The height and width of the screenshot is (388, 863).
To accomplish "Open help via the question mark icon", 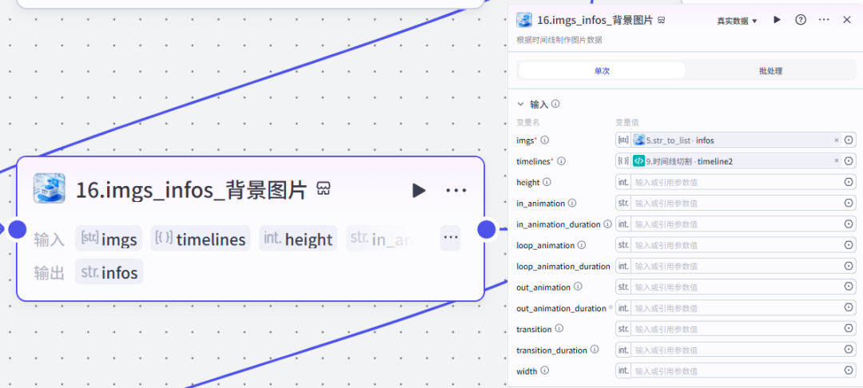I will pos(801,20).
